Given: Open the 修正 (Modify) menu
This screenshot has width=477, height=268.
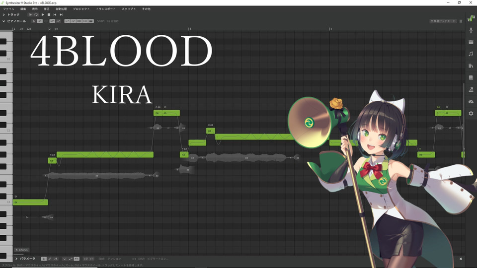Looking at the screenshot, I should coord(47,9).
